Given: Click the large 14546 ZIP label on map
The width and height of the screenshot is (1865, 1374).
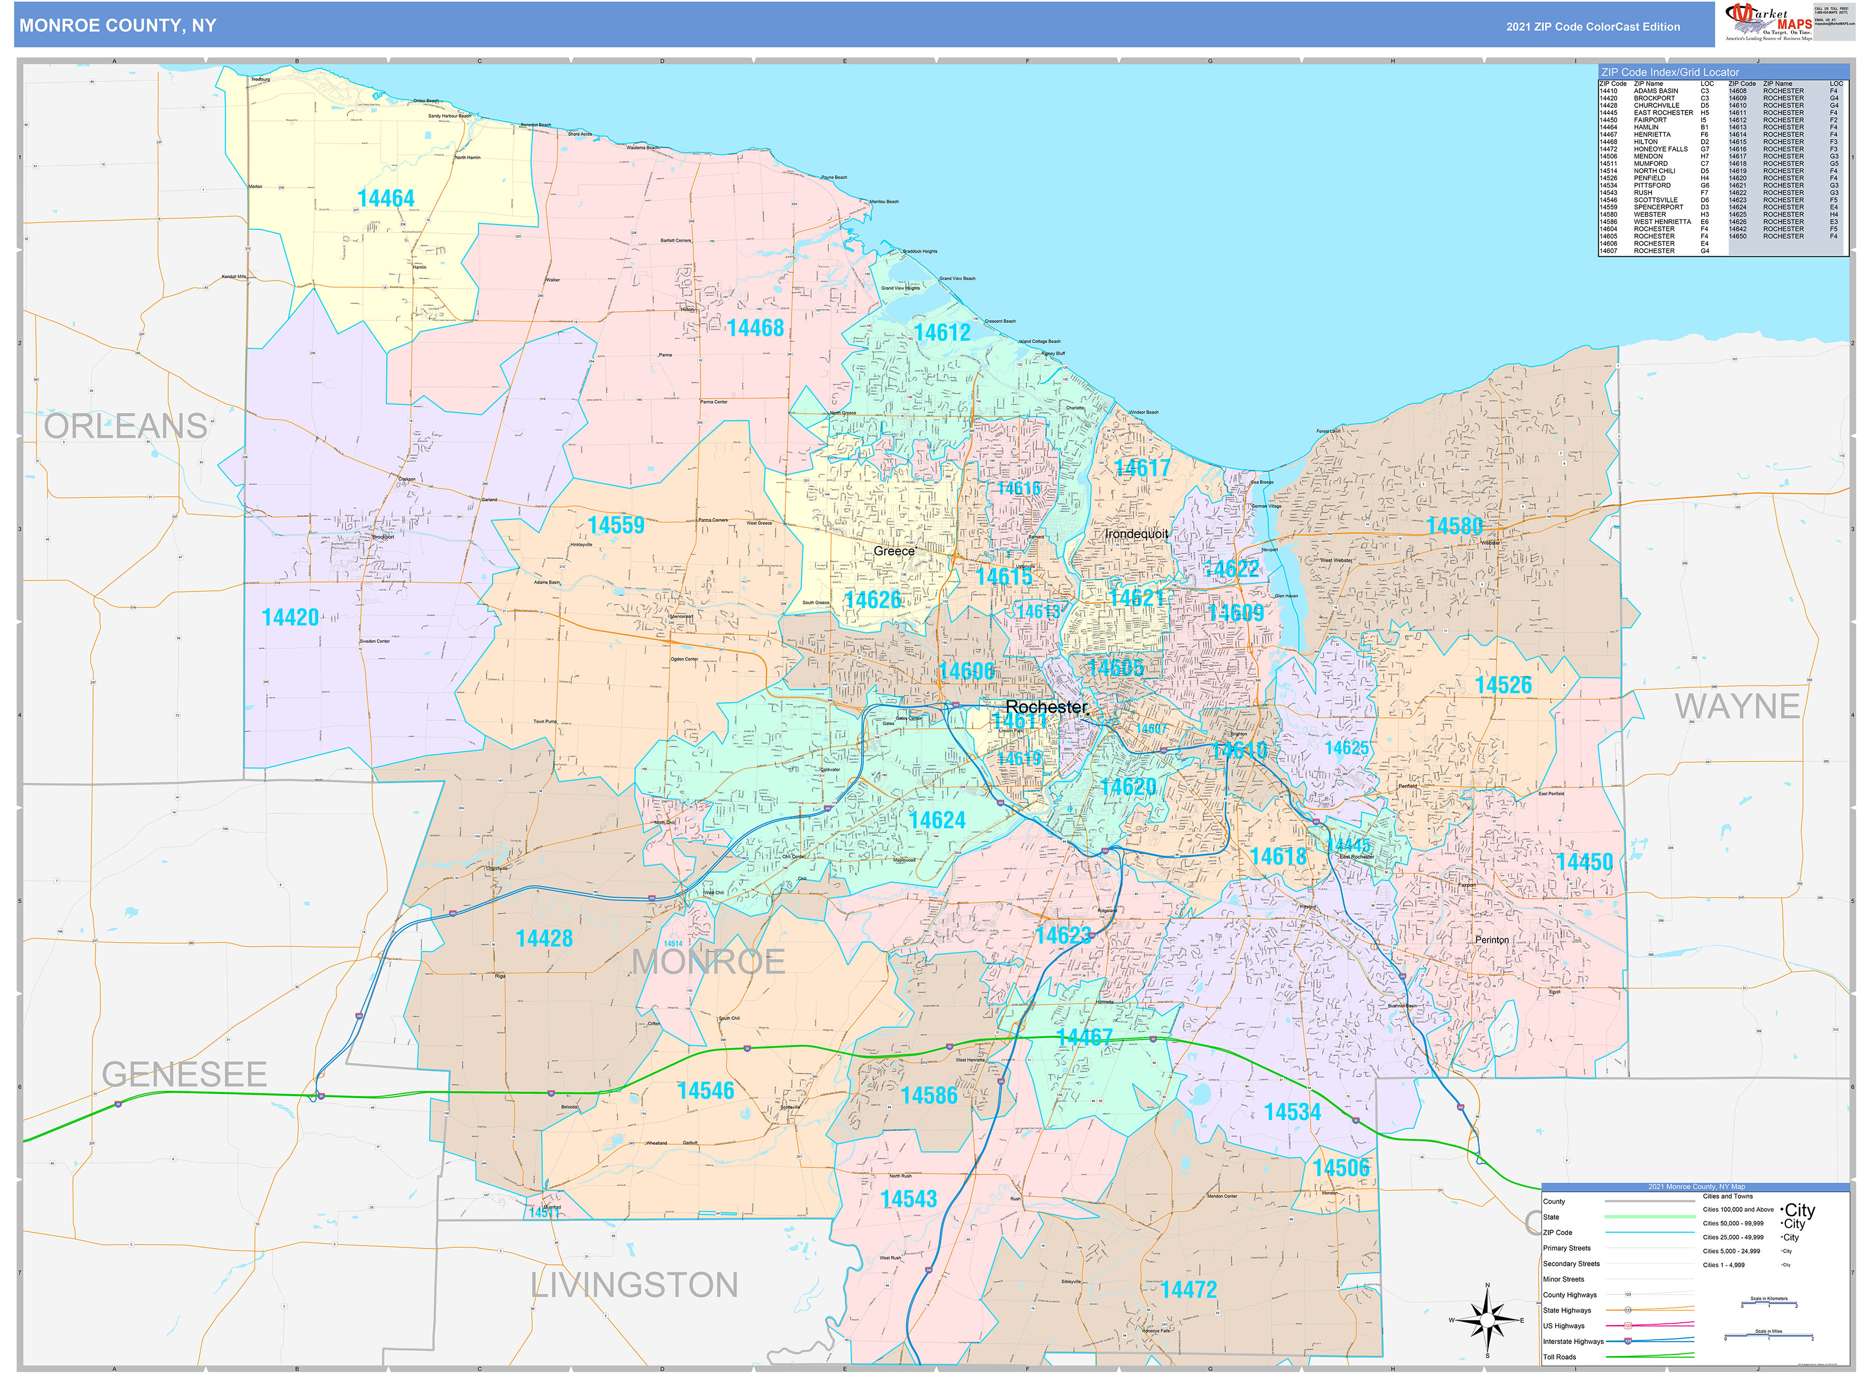Looking at the screenshot, I should (706, 1090).
